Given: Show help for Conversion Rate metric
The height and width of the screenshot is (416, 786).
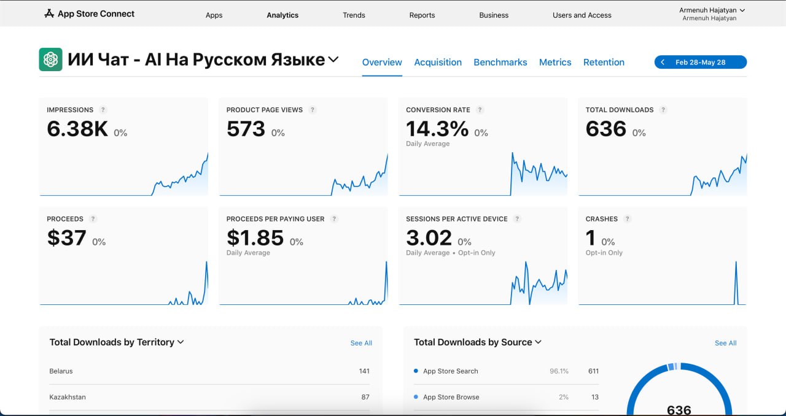Looking at the screenshot, I should coord(480,110).
